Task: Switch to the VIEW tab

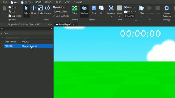Action: click(x=67, y=2)
